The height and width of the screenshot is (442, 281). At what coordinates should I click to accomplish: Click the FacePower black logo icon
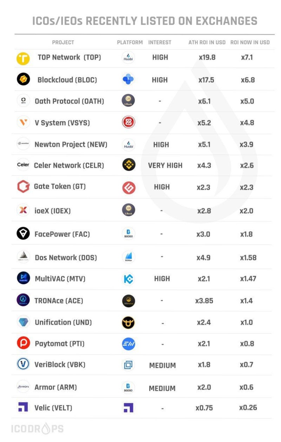tap(23, 234)
